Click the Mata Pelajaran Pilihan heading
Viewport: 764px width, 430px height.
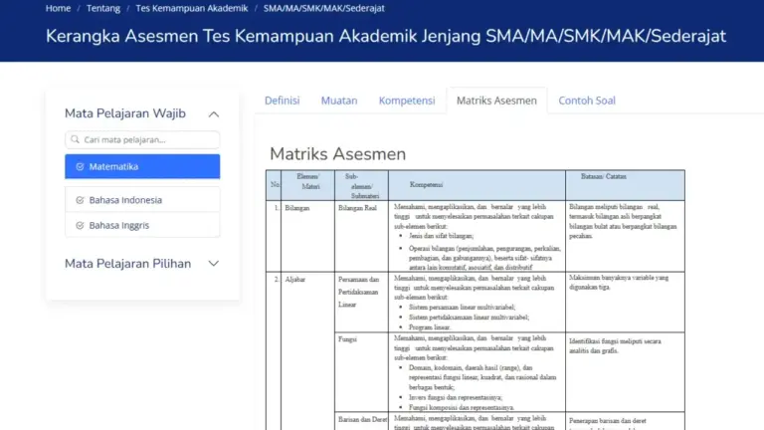pos(127,263)
